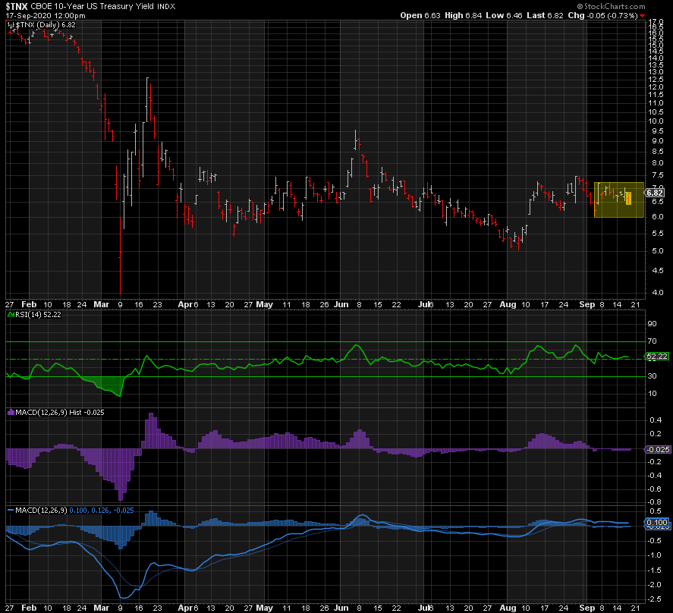The width and height of the screenshot is (673, 613).
Task: Click the bar-chart icon before the $TNX (Daily) legend
Action: [x=11, y=25]
